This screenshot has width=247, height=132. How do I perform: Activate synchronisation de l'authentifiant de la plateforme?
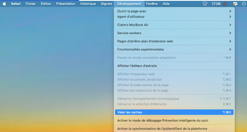(174, 129)
